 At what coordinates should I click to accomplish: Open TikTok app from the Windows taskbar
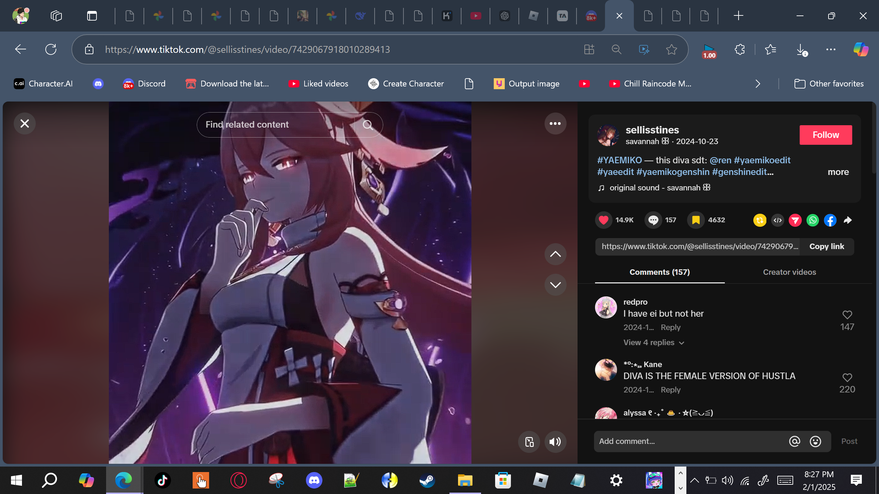[162, 480]
